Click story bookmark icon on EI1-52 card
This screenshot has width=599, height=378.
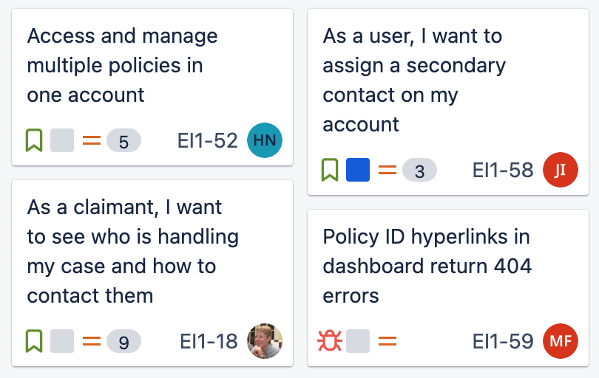coord(34,140)
